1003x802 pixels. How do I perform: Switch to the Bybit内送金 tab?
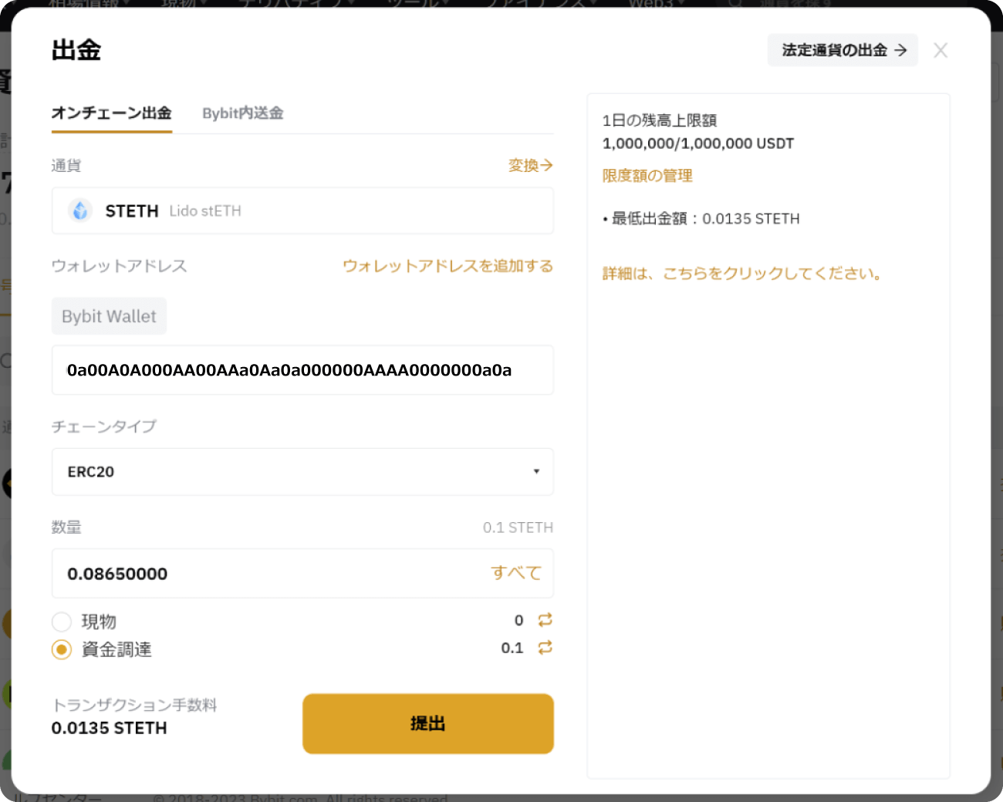point(242,113)
